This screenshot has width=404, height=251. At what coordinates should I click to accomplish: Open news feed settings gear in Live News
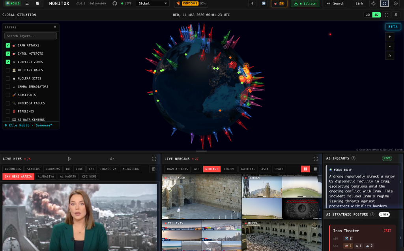153,168
